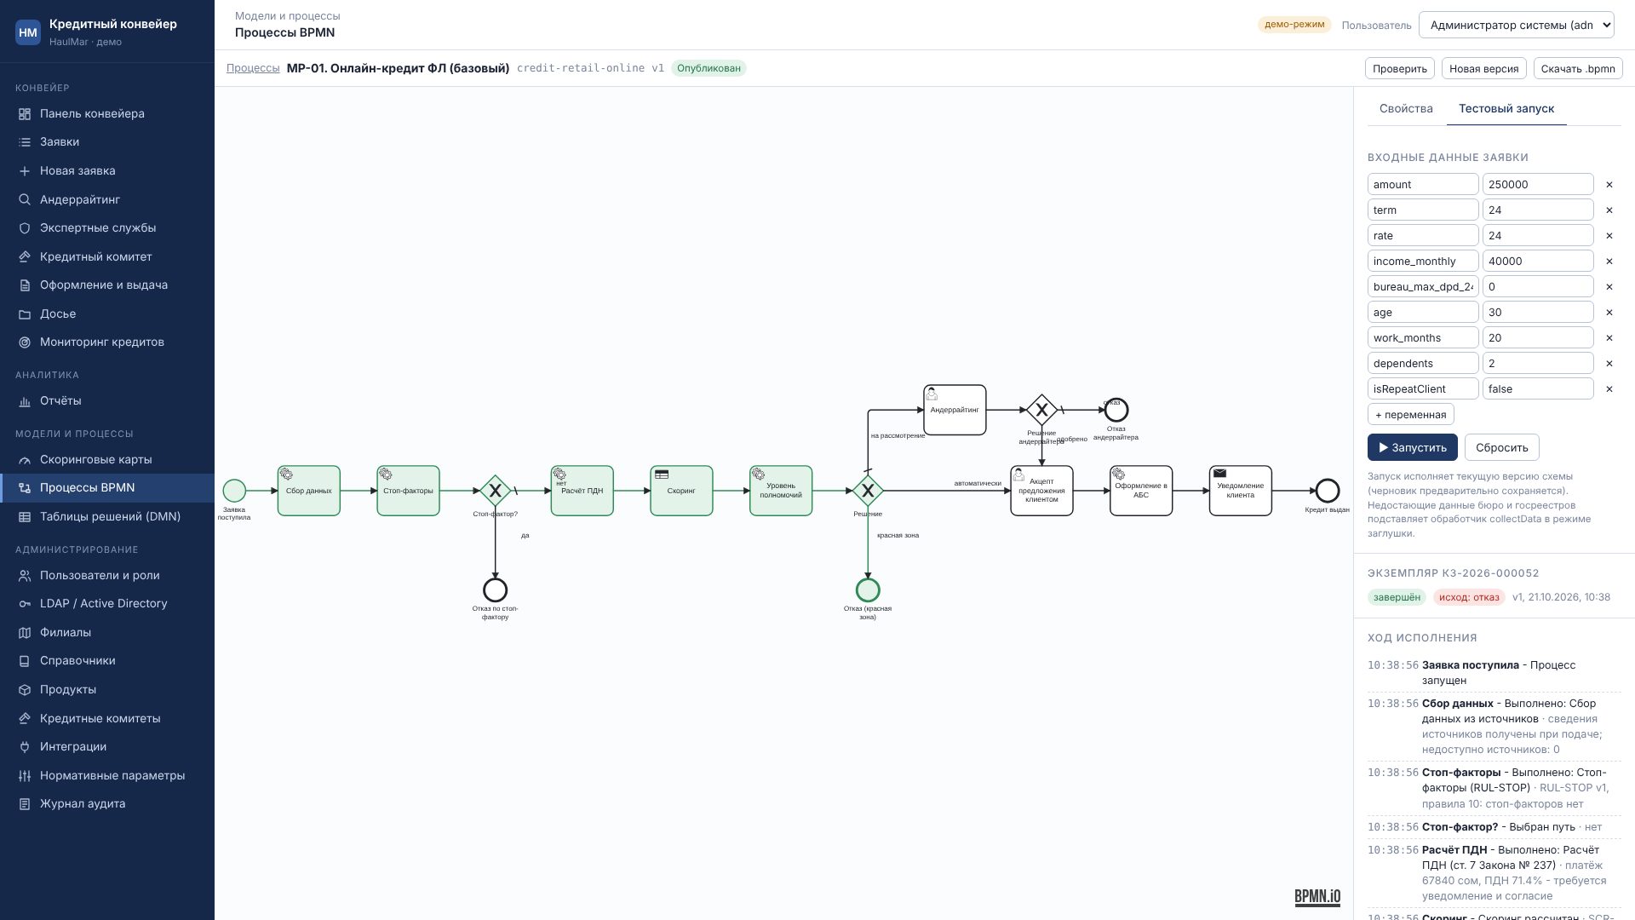
Task: Click the value field containing 250000
Action: point(1538,185)
